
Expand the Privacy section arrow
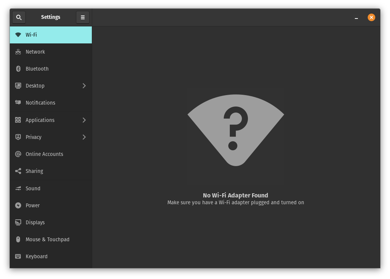point(84,137)
